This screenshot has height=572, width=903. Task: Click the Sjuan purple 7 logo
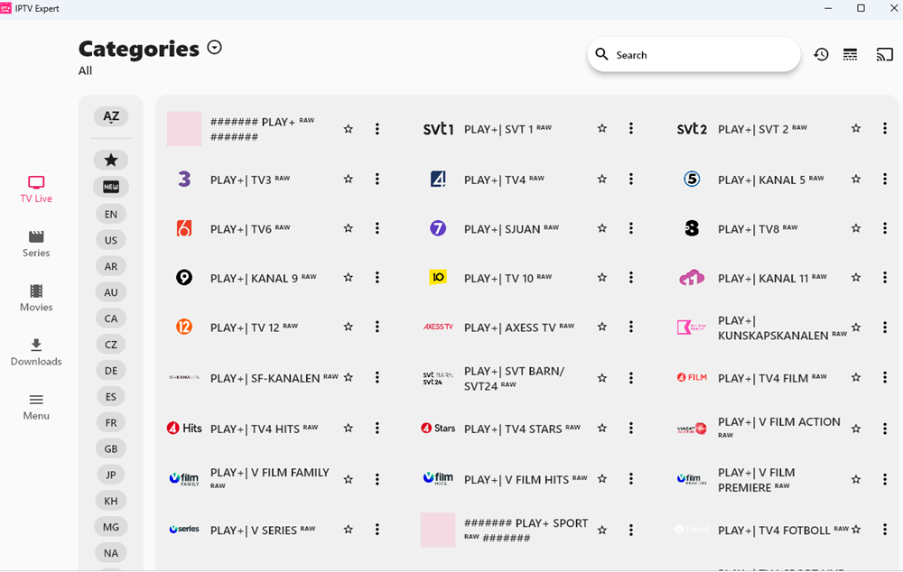pyautogui.click(x=438, y=228)
